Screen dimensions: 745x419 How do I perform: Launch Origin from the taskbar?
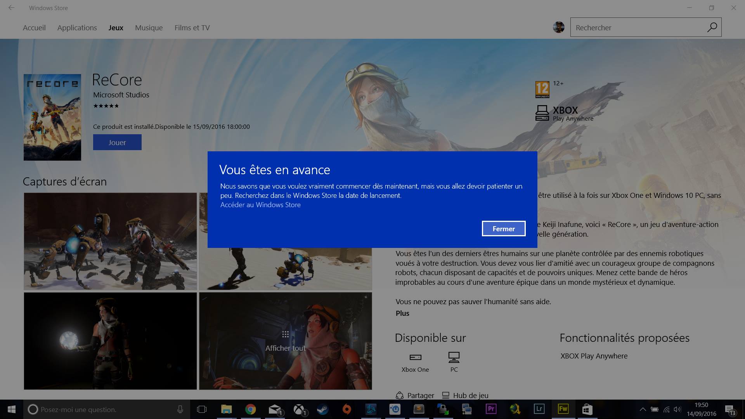click(x=347, y=409)
